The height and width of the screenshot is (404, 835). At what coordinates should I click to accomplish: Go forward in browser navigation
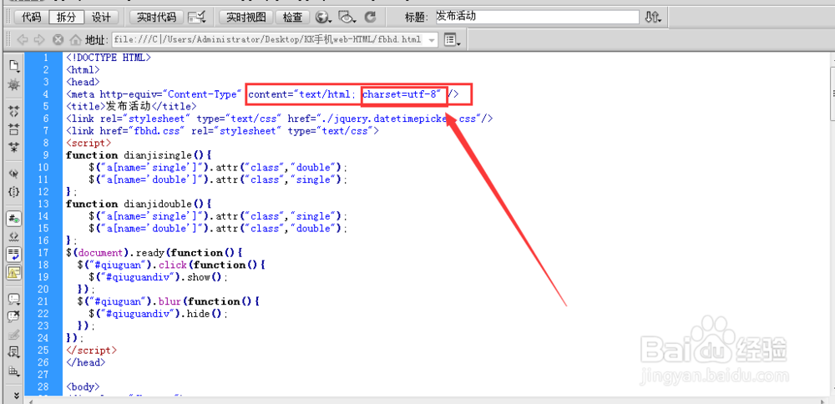click(x=39, y=40)
